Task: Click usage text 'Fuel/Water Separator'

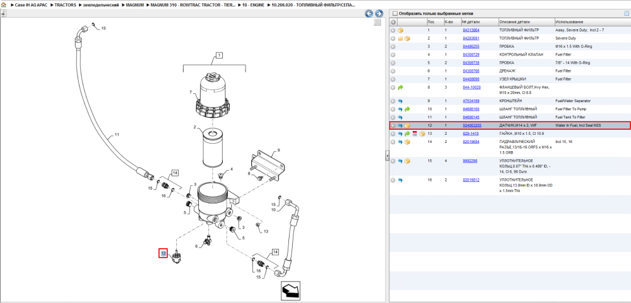Action: 572,101
